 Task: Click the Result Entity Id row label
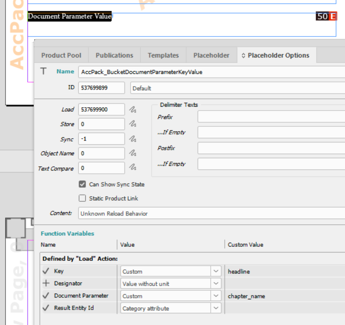point(74,308)
